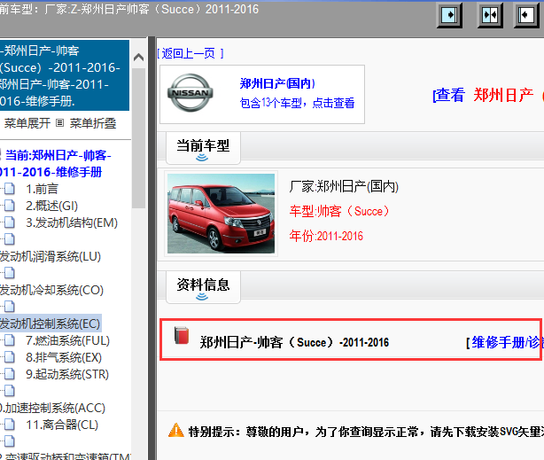Open the 郑州日产(国内) brand link
544x460 pixels.
point(277,83)
